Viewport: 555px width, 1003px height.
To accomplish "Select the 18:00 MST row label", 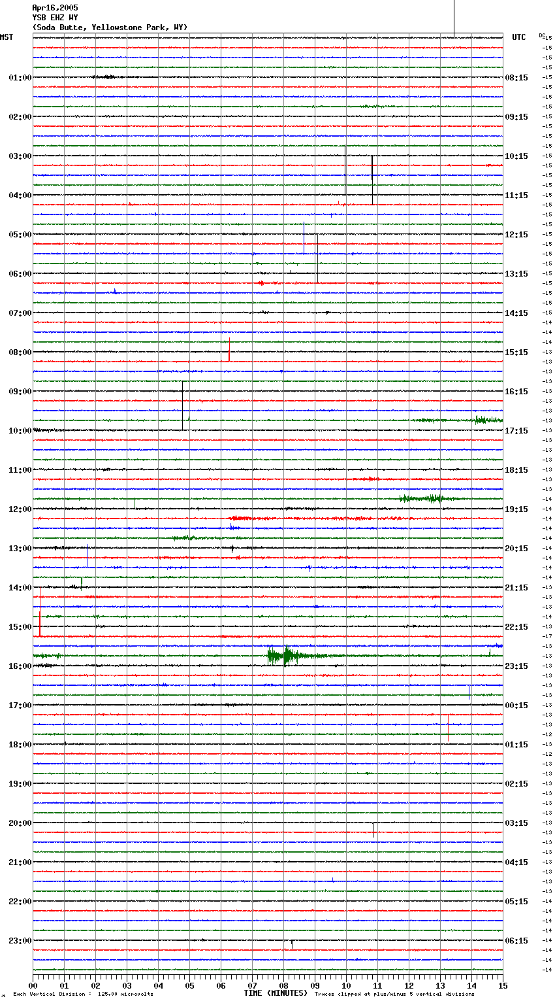I will 20,745.
